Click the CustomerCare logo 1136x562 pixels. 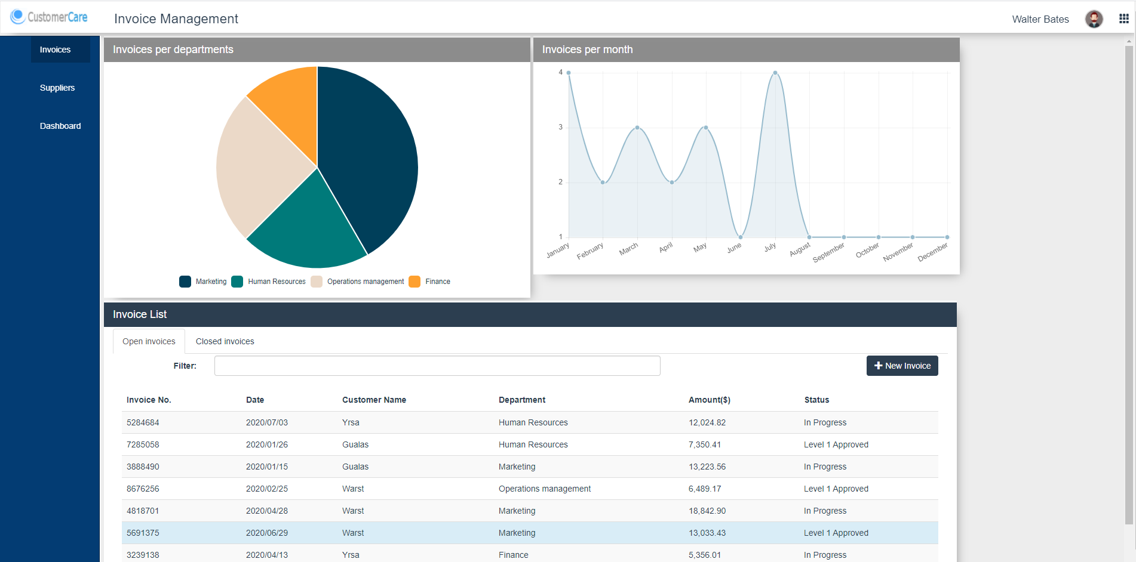49,17
